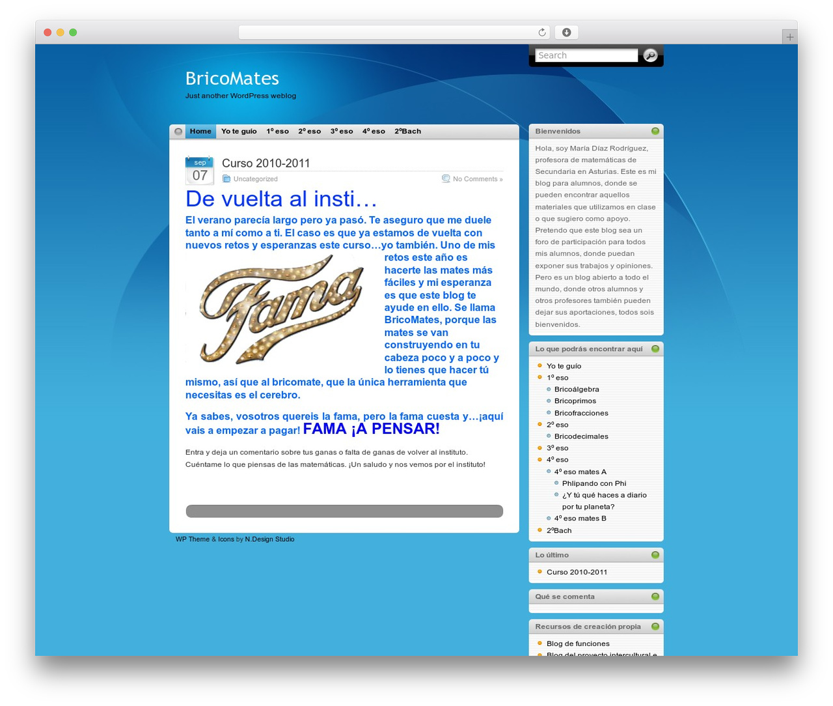The image size is (833, 706).
Task: Toggle the Recursos de creación propia widget
Action: 655,627
